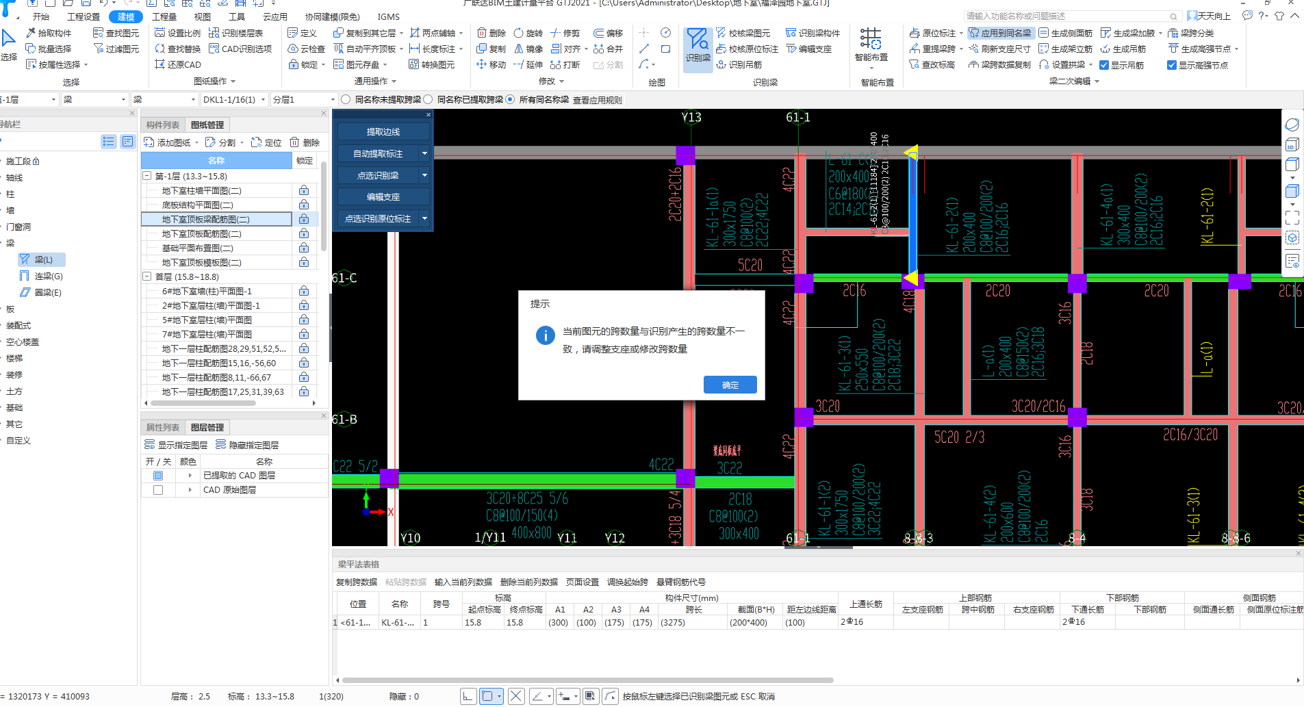Collapse the 第-1层 (13.3~15.8) drawing group
Screen dimensions: 1304x707
pos(146,176)
